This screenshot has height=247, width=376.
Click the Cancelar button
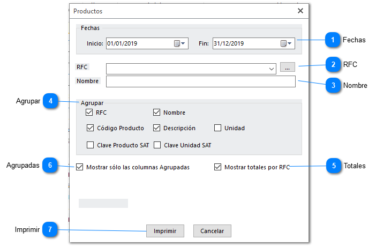pyautogui.click(x=212, y=231)
